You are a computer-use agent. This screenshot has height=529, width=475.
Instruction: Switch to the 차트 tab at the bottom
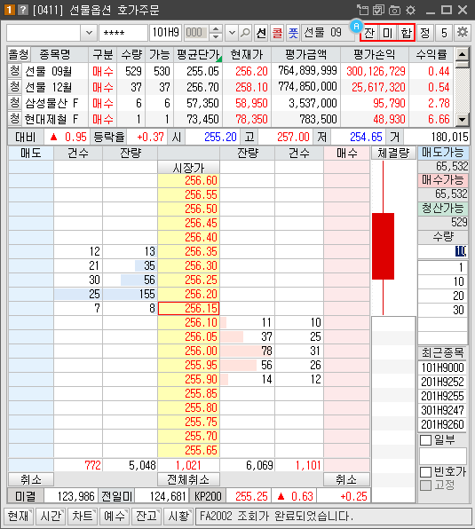(83, 517)
